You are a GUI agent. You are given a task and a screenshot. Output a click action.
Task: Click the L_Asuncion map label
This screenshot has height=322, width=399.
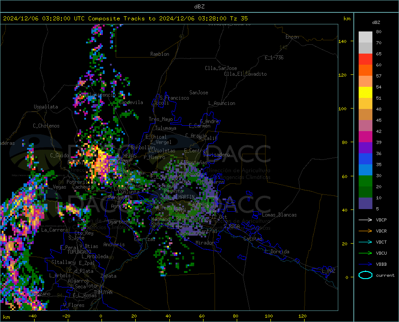222,103
